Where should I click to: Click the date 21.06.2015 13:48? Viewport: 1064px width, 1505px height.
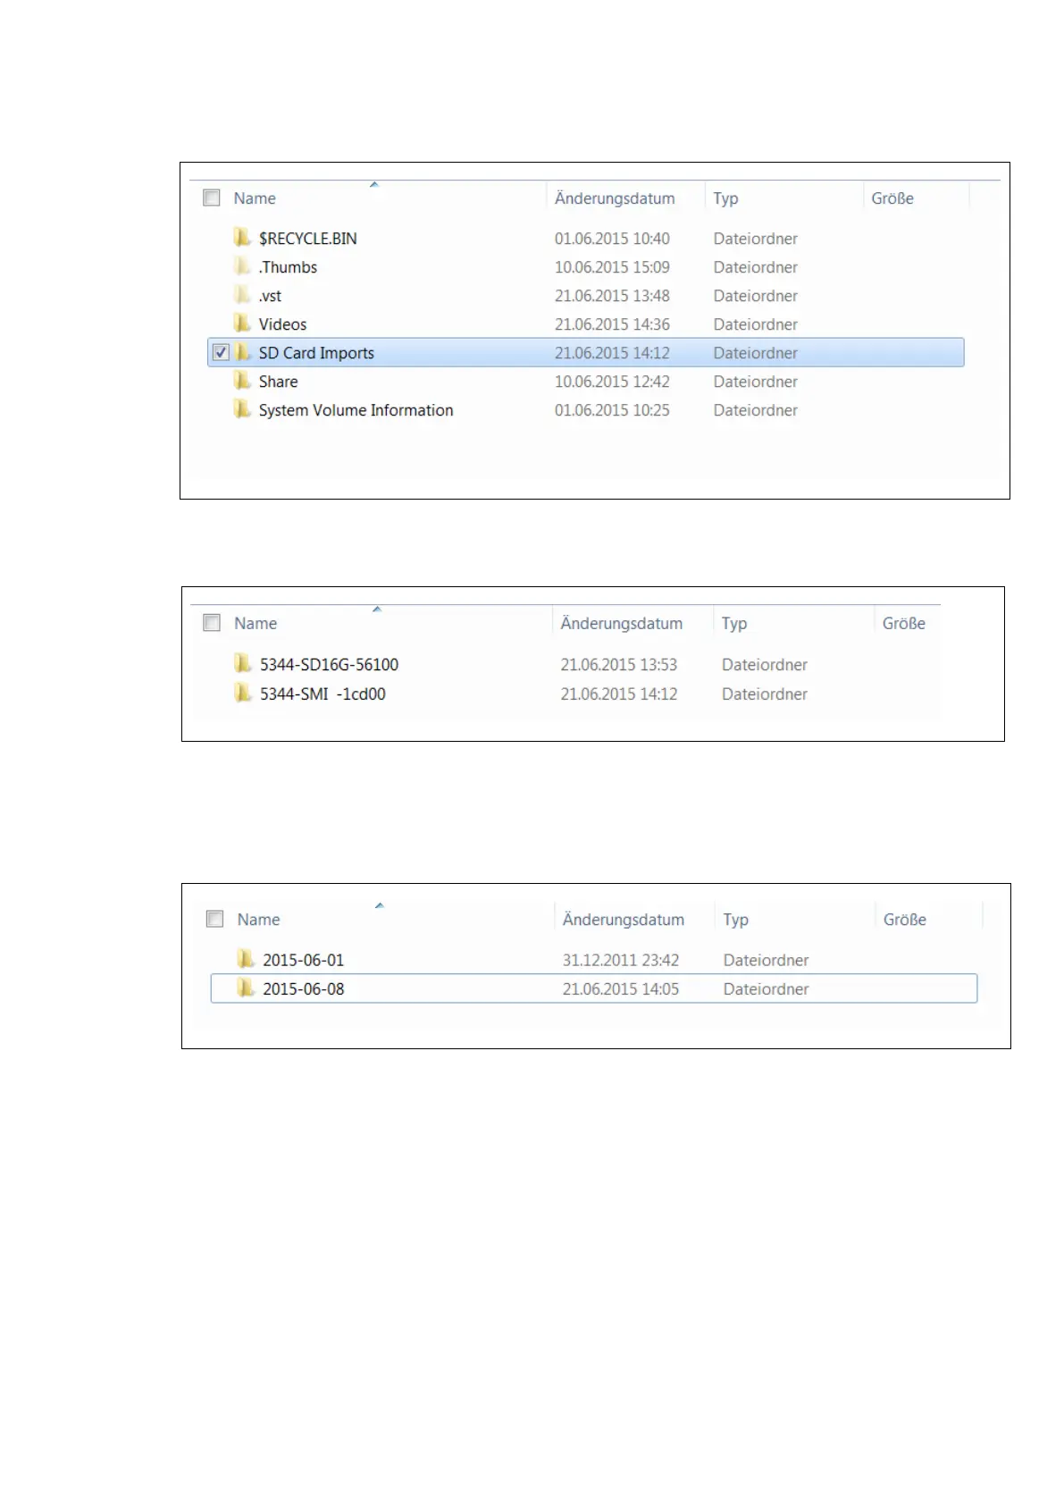[x=612, y=296]
